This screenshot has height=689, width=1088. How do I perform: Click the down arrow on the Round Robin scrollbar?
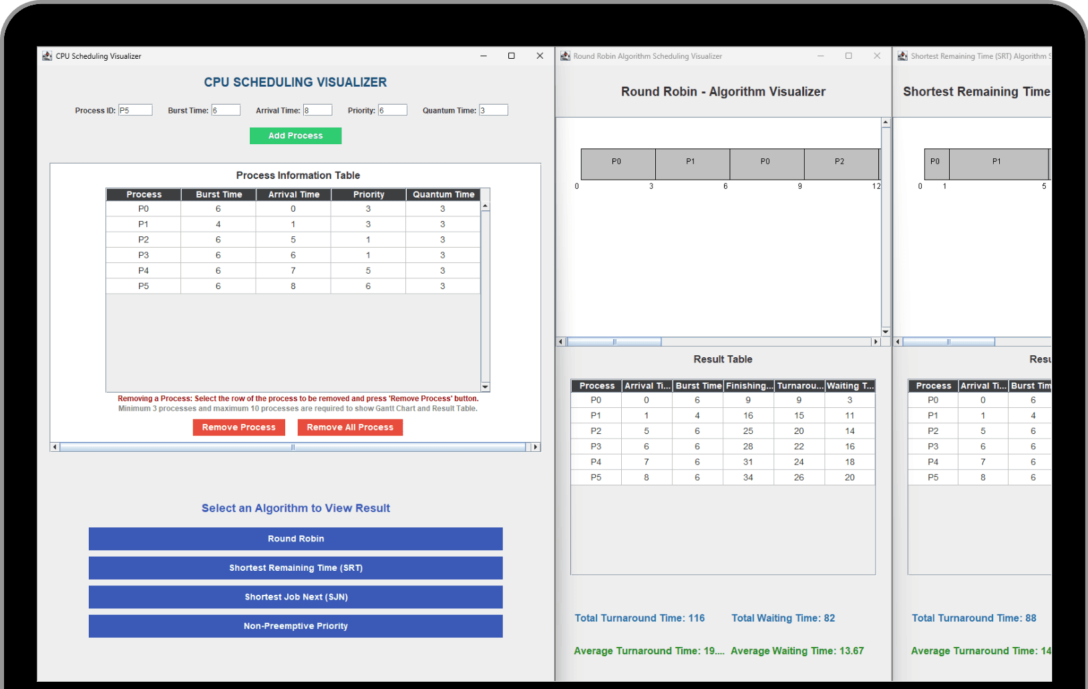click(886, 331)
